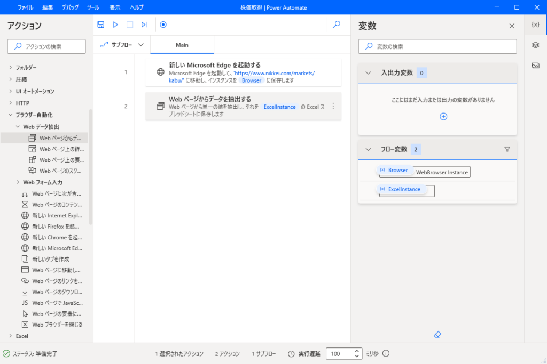Screen dimensions: 547x364
Task: Click the globe icon of step 1
Action: [160, 72]
